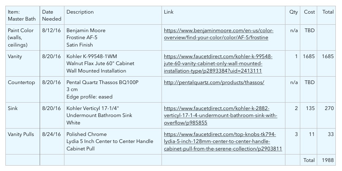Select the grand total cell showing 1988
Viewport: 342px width, 171px height.
[326, 160]
